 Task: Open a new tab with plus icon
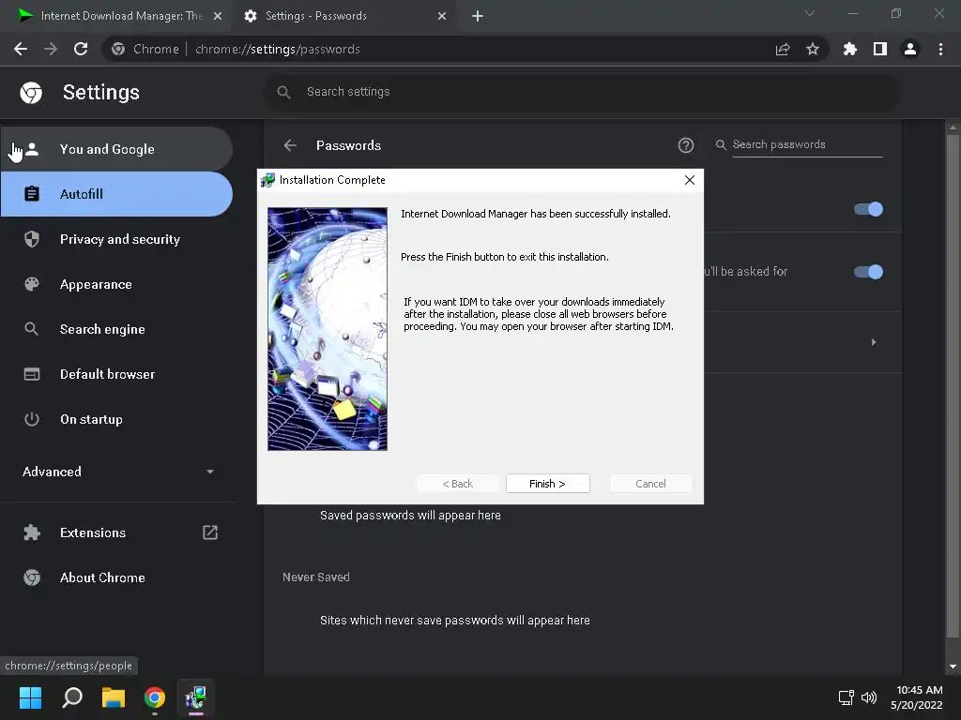click(x=478, y=16)
